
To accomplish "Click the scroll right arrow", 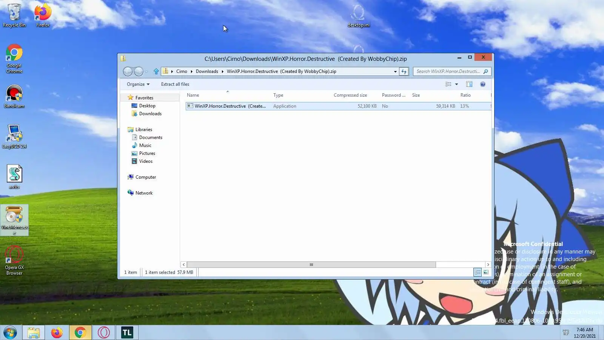I will click(488, 265).
